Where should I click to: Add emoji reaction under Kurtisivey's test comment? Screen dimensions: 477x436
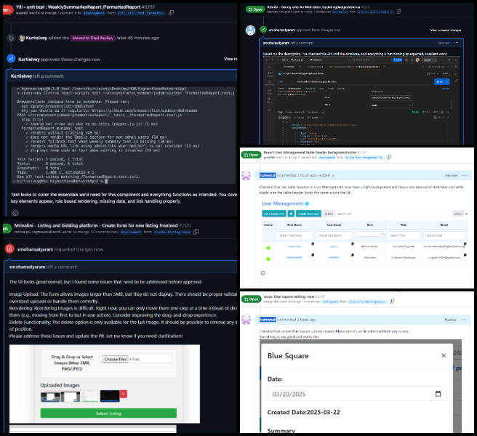[x=15, y=213]
